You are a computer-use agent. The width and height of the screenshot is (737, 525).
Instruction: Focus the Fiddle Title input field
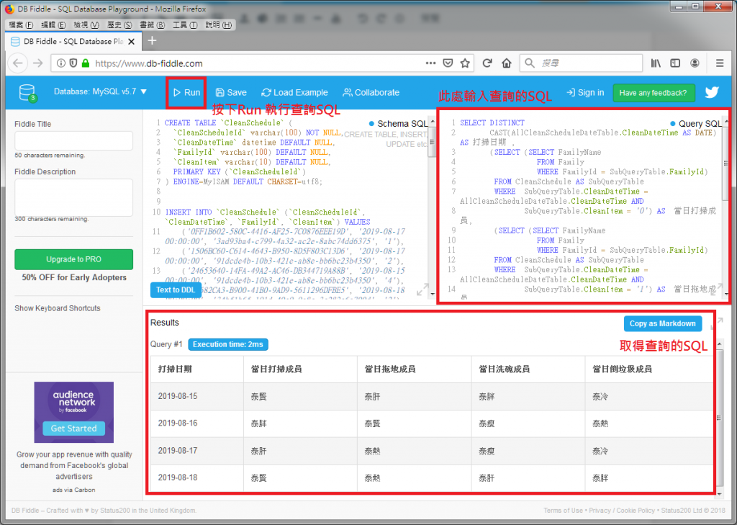click(74, 140)
